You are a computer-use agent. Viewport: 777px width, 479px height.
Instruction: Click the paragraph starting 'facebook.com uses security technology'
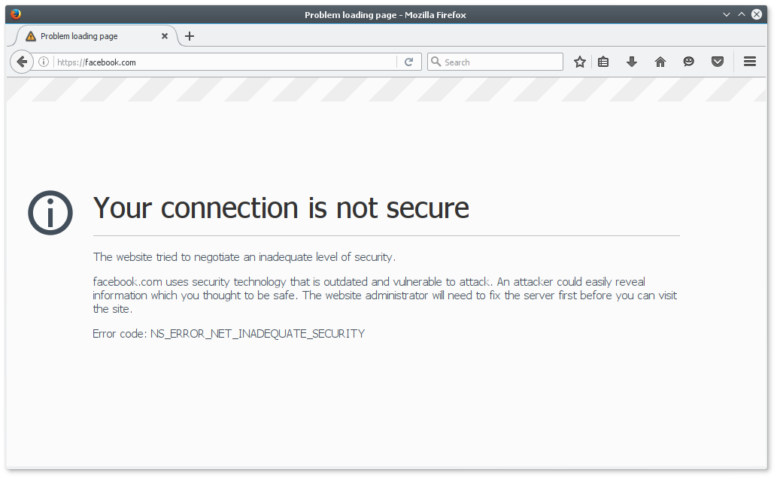pos(384,296)
